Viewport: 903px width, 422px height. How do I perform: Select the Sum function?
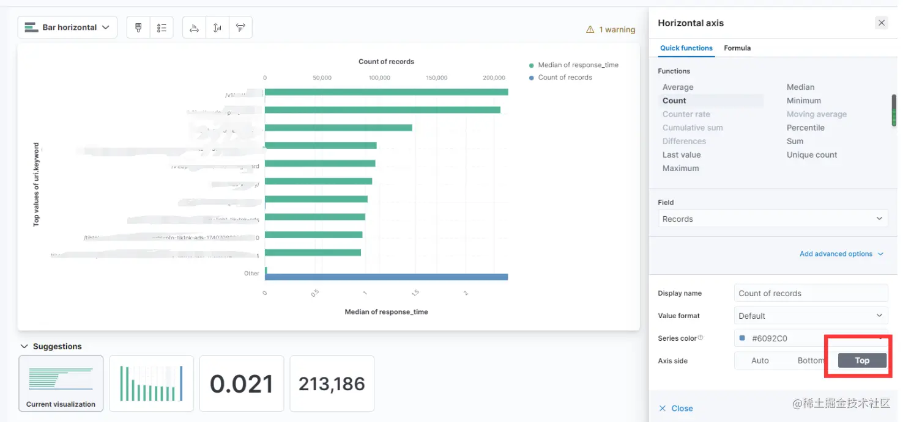[795, 141]
